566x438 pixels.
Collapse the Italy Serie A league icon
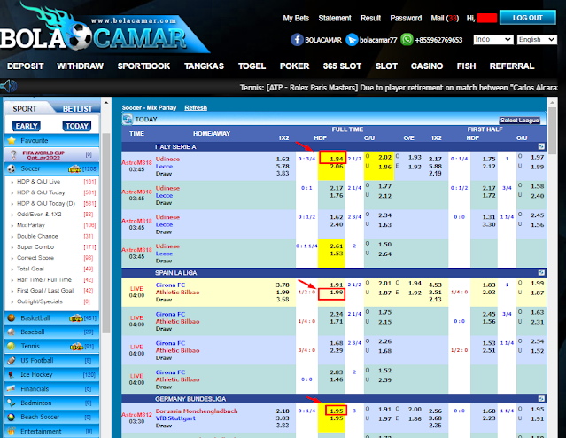pyautogui.click(x=541, y=146)
